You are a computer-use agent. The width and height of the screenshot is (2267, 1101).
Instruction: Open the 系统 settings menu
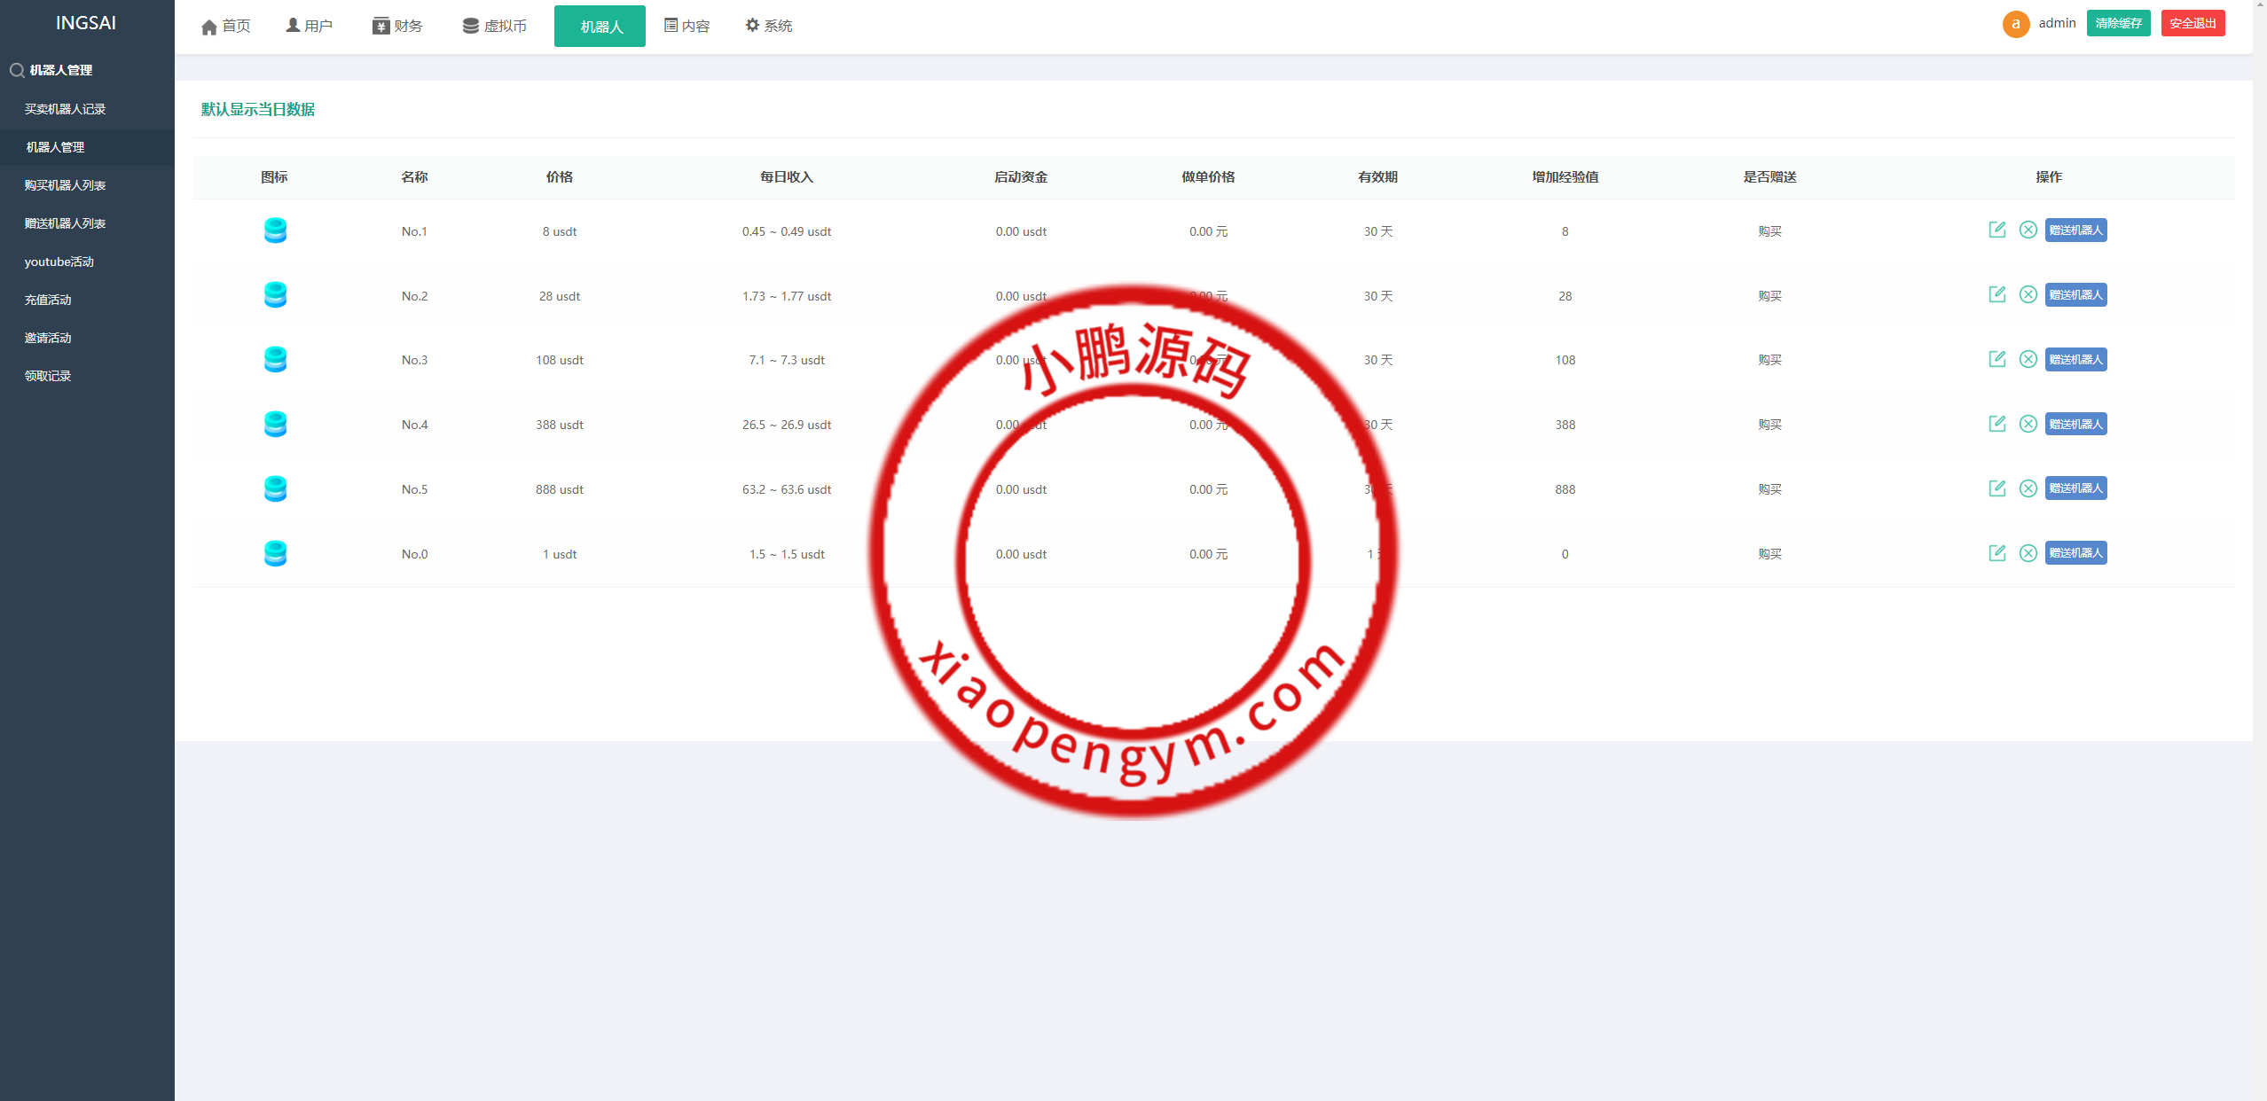(768, 27)
